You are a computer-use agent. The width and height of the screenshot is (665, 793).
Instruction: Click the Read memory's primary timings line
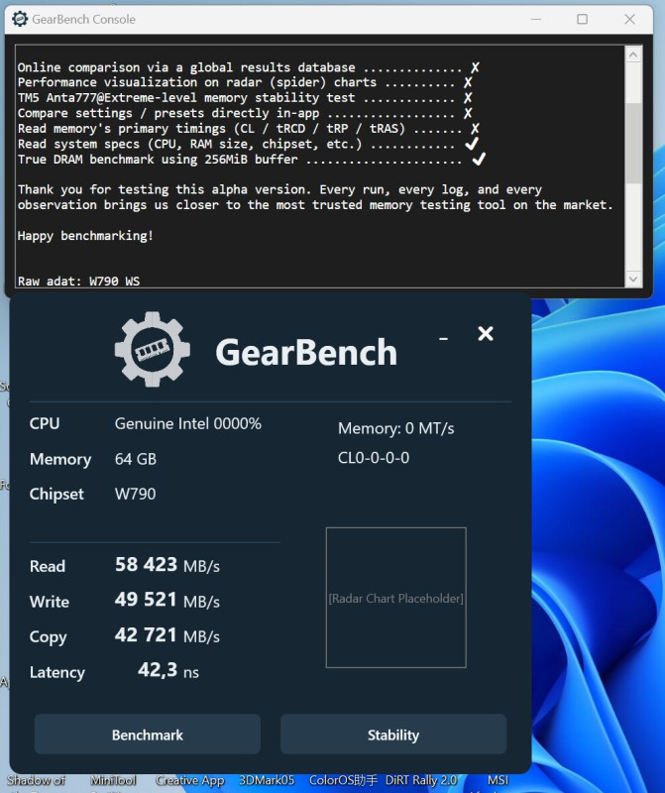coord(249,129)
